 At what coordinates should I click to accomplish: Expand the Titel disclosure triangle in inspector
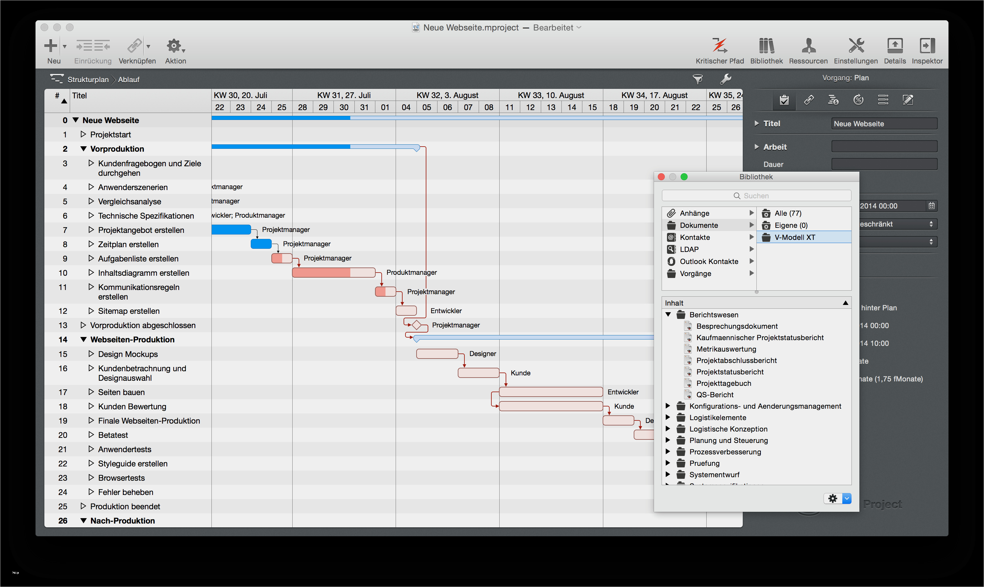coord(756,123)
